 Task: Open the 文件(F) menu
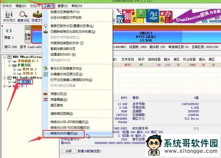coord(7,6)
